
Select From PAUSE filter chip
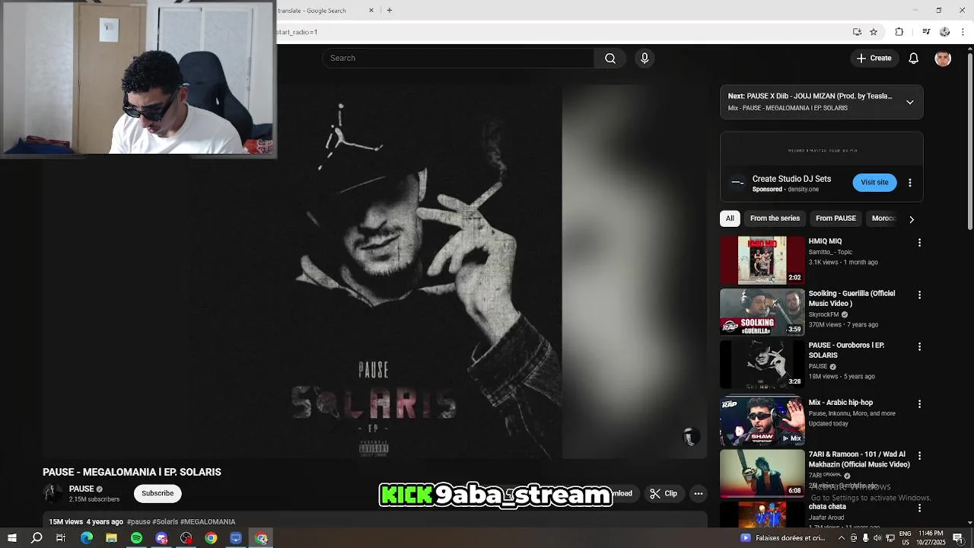pyautogui.click(x=836, y=218)
